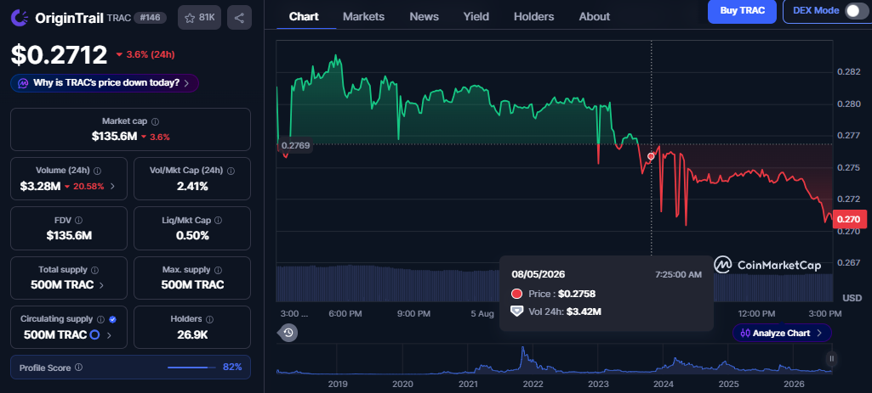Image resolution: width=872 pixels, height=393 pixels.
Task: Click the FDV info icon
Action: (x=78, y=221)
